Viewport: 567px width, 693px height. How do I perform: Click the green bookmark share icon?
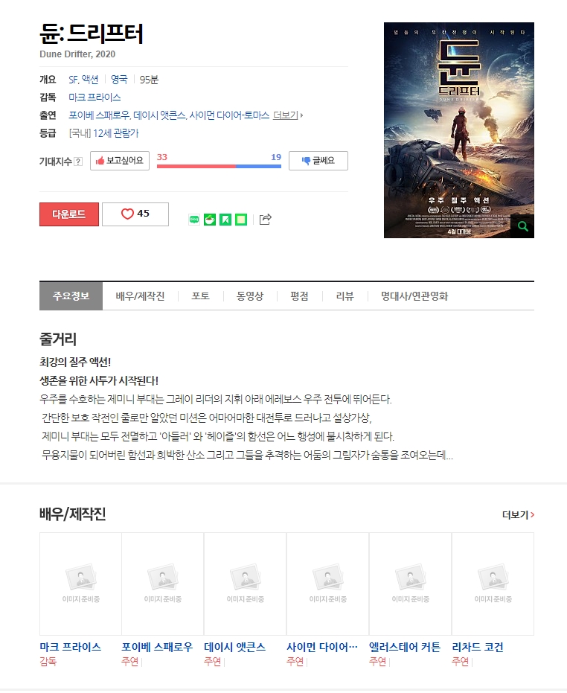pyautogui.click(x=225, y=219)
